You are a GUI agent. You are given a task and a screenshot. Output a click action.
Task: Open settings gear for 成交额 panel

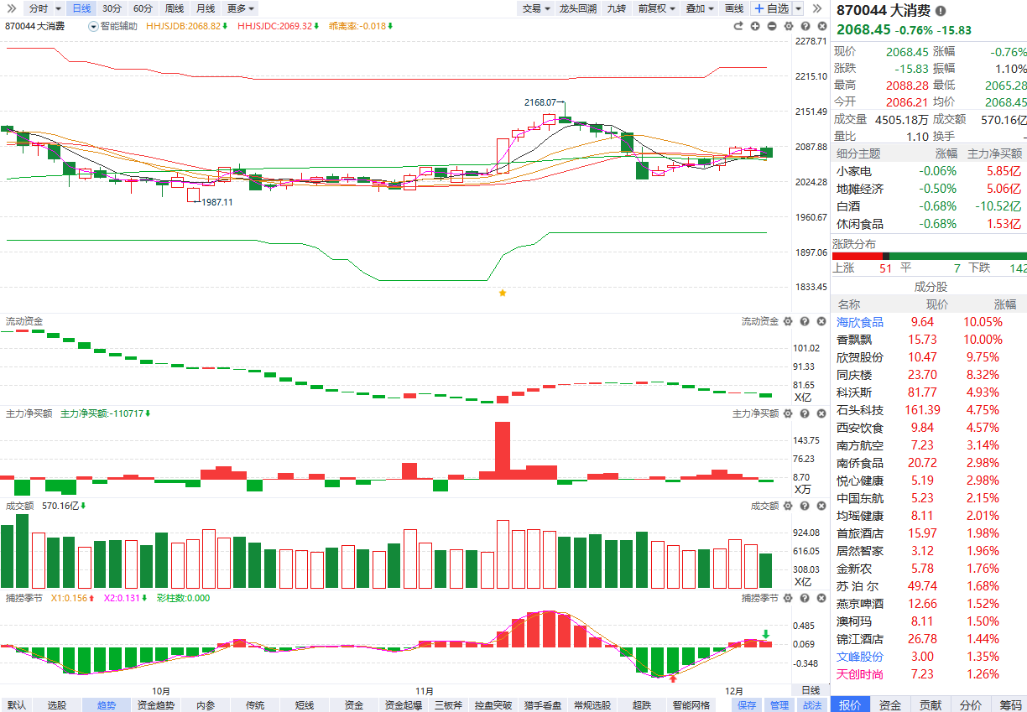pyautogui.click(x=788, y=506)
